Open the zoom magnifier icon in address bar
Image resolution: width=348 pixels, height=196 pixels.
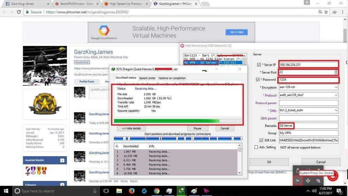(320, 12)
